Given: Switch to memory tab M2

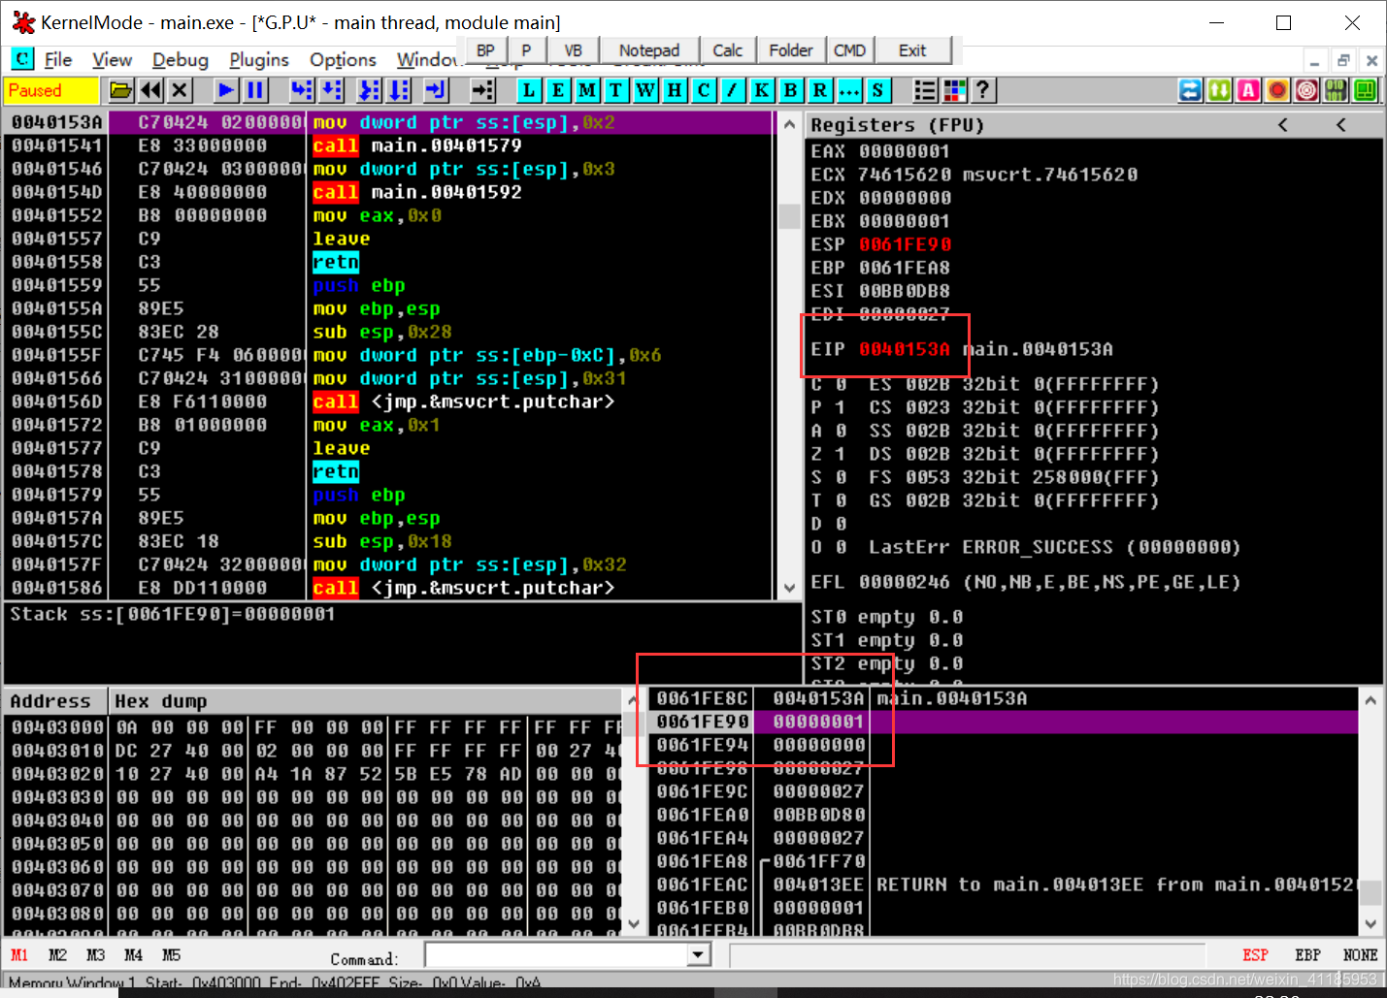Looking at the screenshot, I should coord(57,955).
